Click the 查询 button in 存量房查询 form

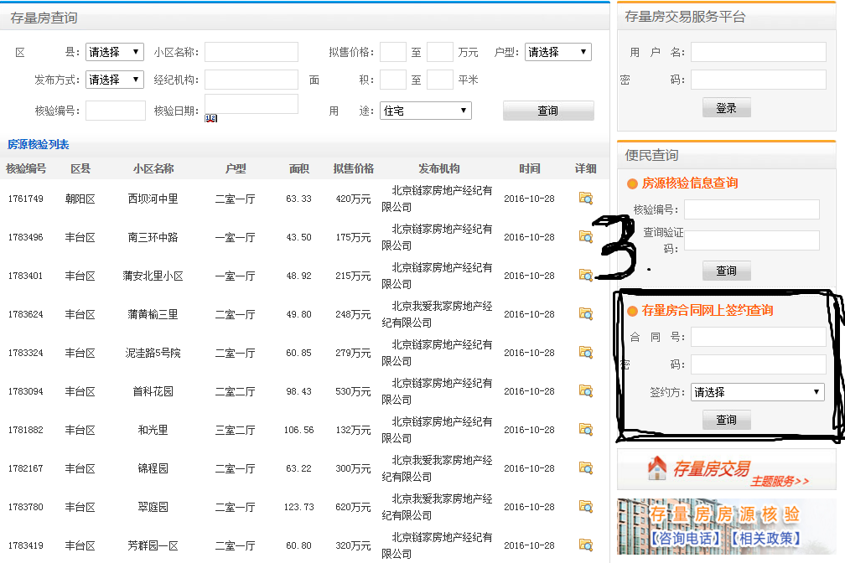click(x=548, y=111)
